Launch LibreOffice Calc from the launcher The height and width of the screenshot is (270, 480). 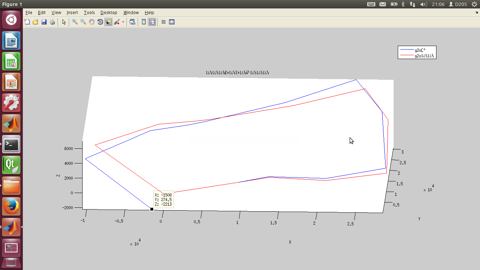pyautogui.click(x=11, y=61)
